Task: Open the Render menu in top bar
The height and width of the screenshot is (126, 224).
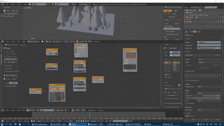Action: (13, 5)
